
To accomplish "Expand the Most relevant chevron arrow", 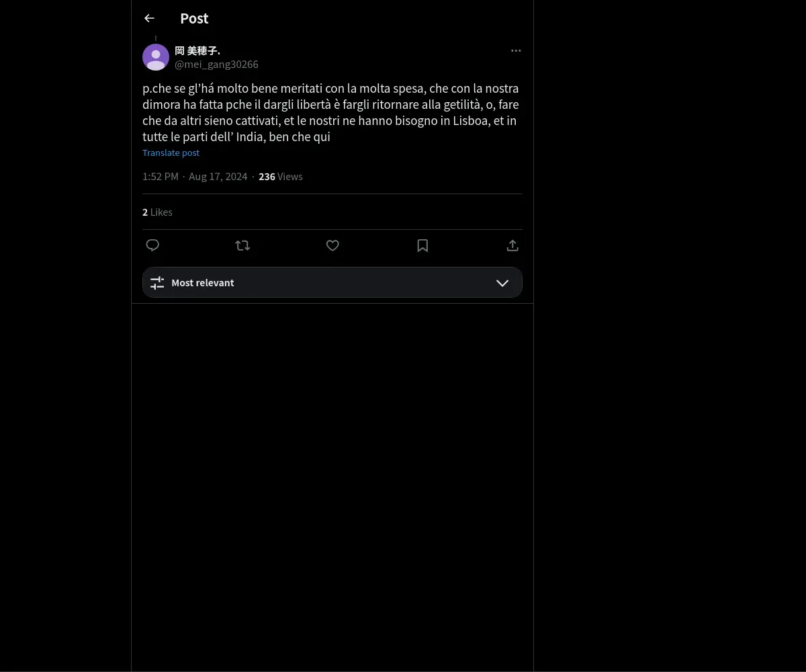I will [x=502, y=283].
